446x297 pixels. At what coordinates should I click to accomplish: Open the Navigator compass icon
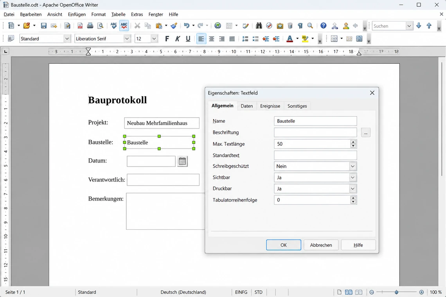tap(269, 26)
